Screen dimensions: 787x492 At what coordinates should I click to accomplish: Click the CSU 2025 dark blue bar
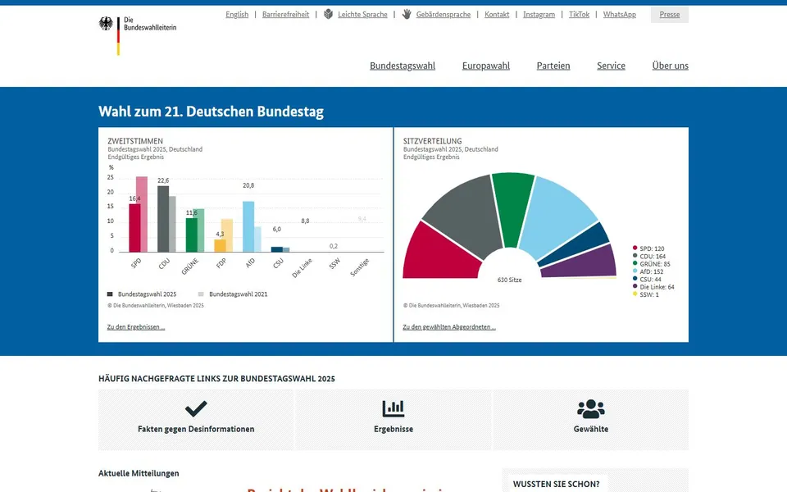click(x=277, y=249)
